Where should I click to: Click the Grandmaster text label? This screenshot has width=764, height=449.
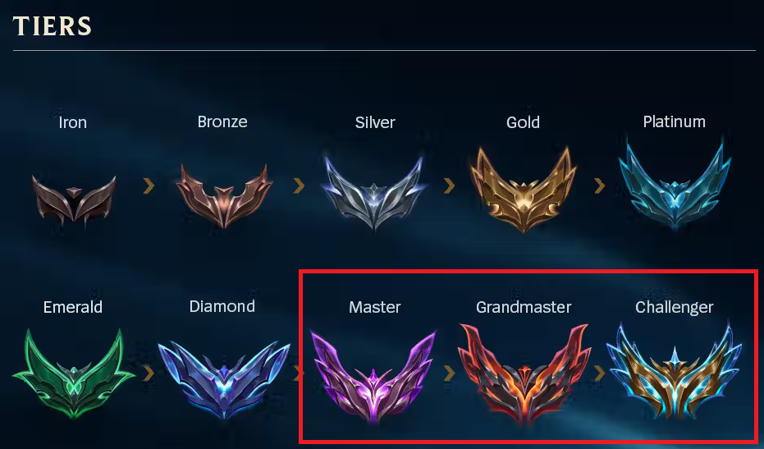tap(524, 307)
